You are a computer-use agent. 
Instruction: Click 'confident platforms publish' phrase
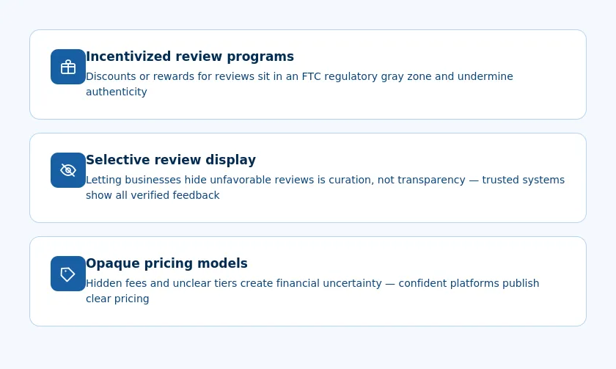click(x=469, y=283)
